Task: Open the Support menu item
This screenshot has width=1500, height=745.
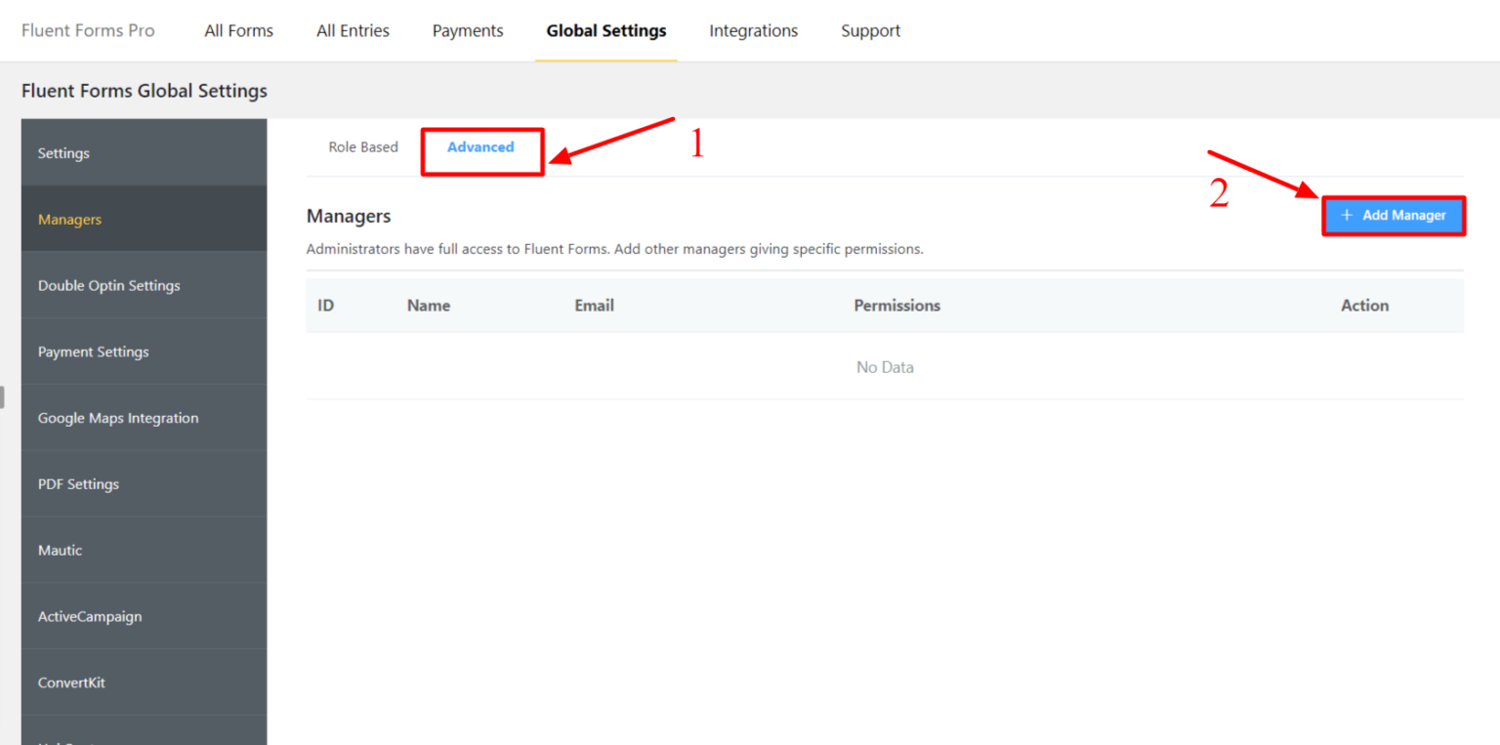Action: click(870, 30)
